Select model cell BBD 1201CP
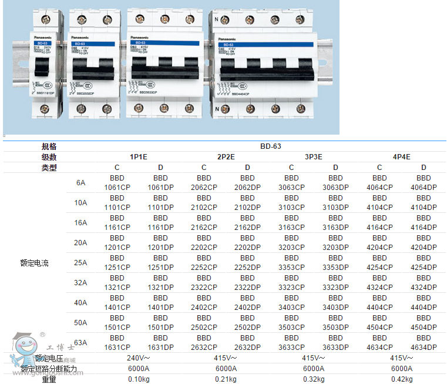 pyautogui.click(x=117, y=243)
